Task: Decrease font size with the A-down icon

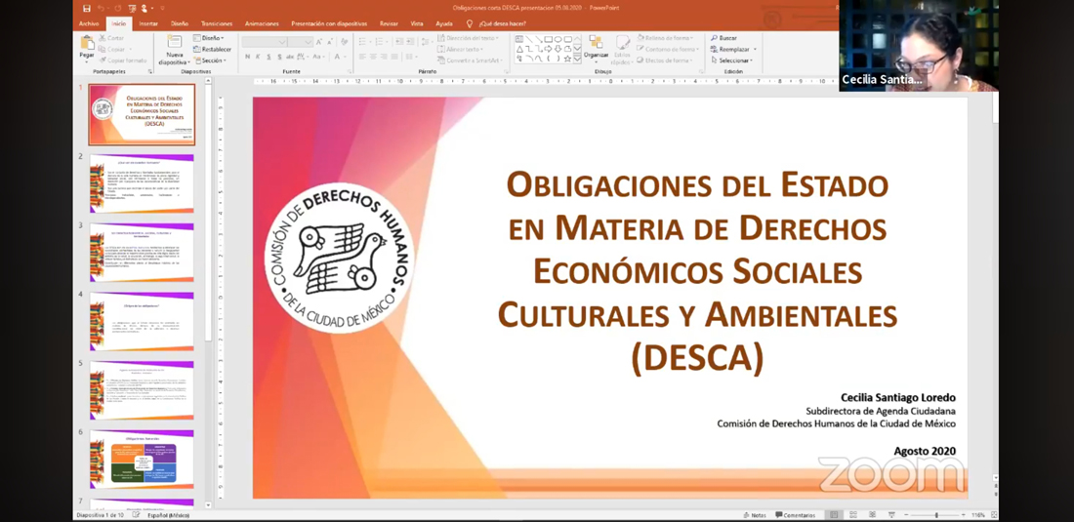Action: [x=331, y=42]
